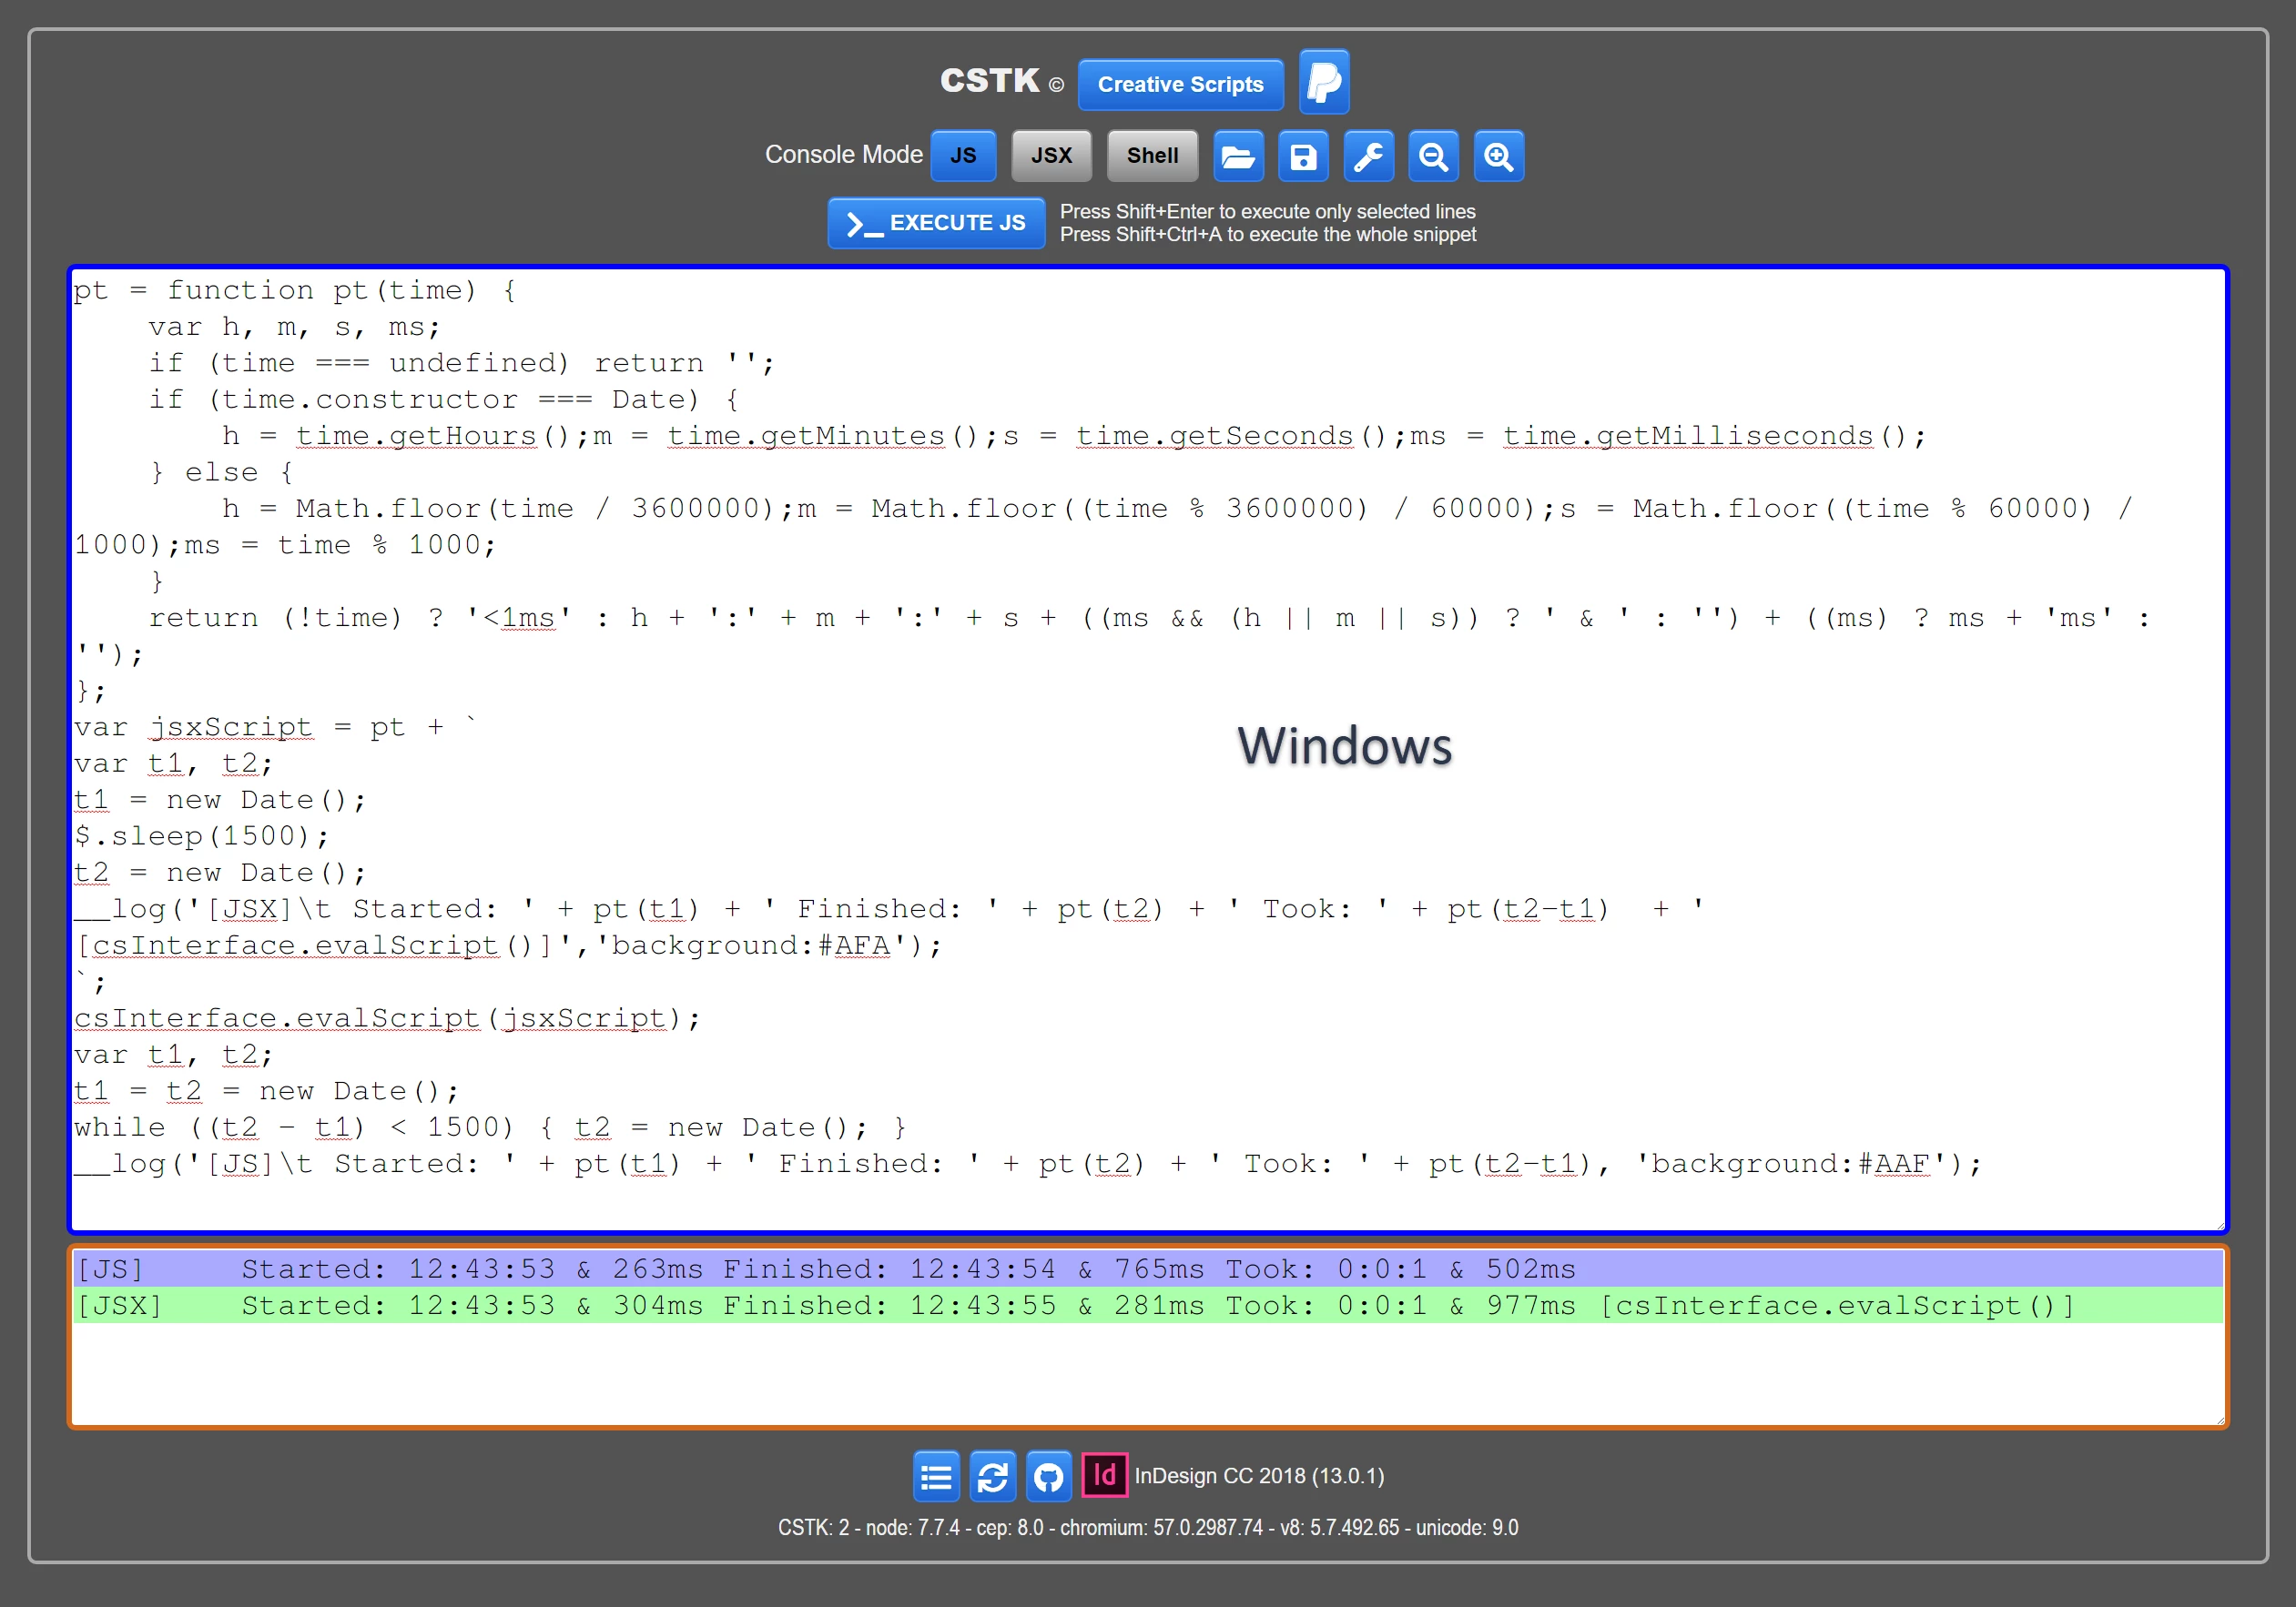This screenshot has height=1607, width=2296.
Task: Switch console mode to JSX
Action: click(x=1051, y=156)
